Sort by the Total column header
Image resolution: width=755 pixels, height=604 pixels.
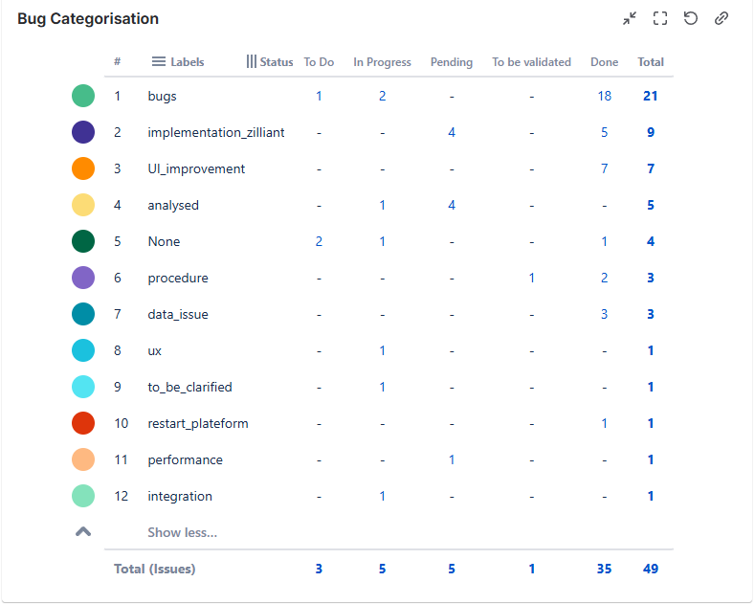pyautogui.click(x=651, y=62)
